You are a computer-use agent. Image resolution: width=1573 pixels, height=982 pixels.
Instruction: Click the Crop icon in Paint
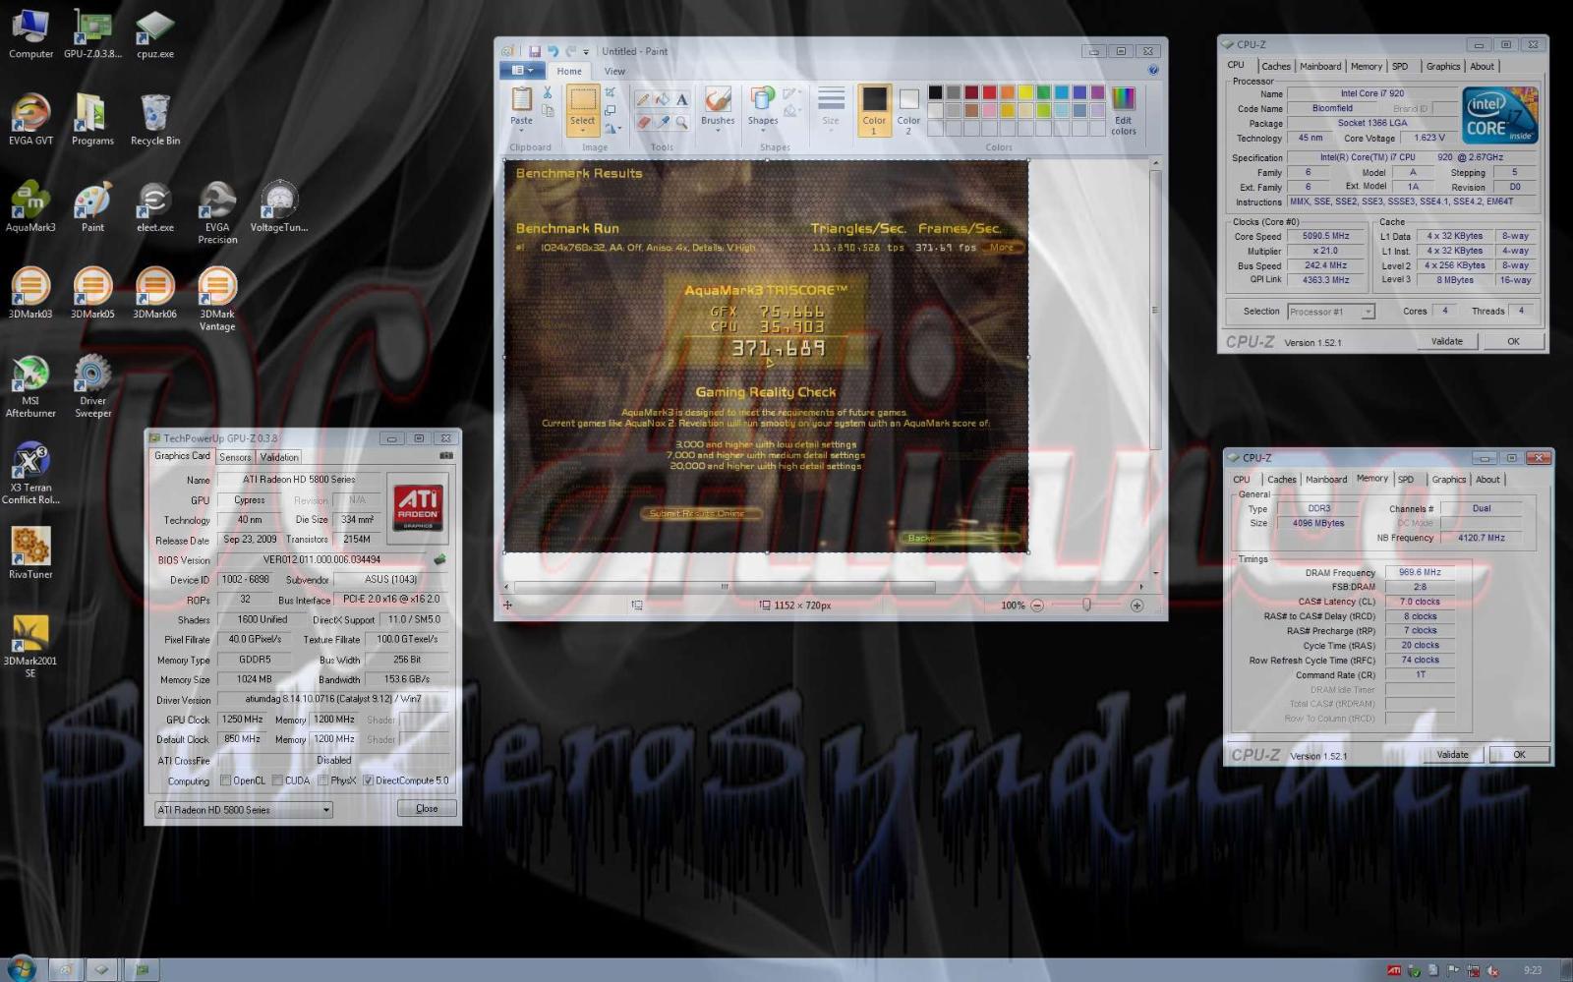point(611,92)
